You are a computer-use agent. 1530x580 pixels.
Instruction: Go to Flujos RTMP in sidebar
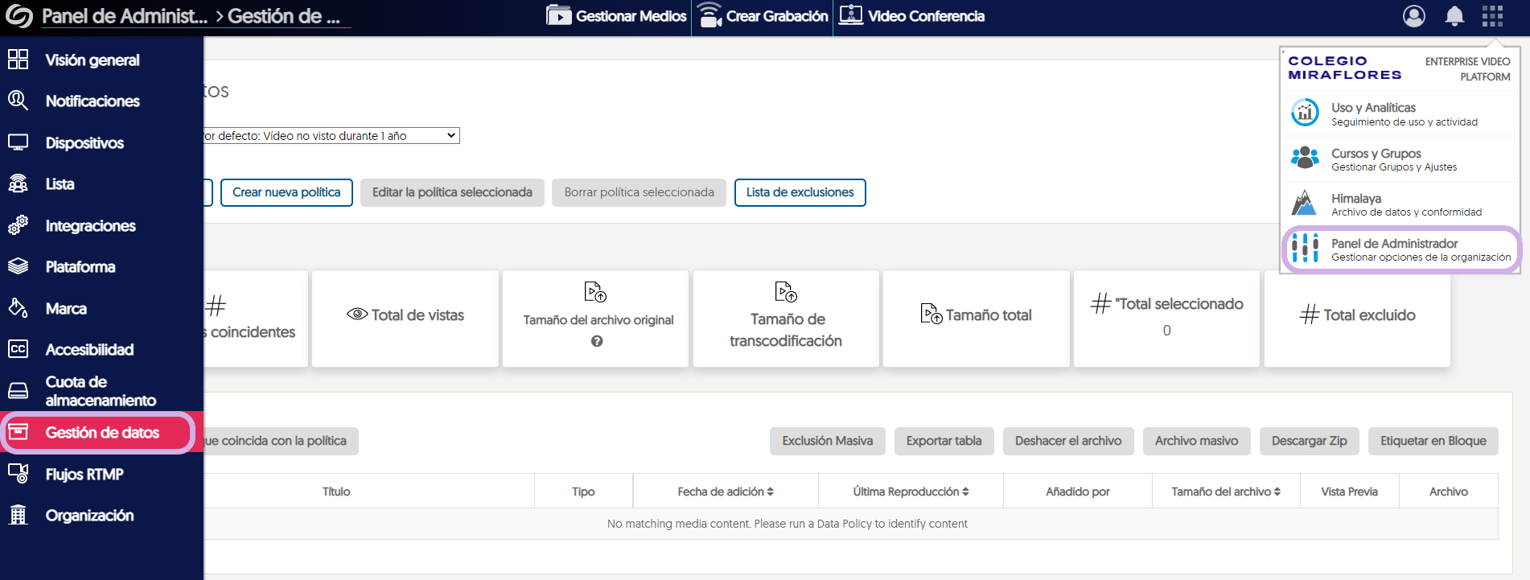pos(84,475)
